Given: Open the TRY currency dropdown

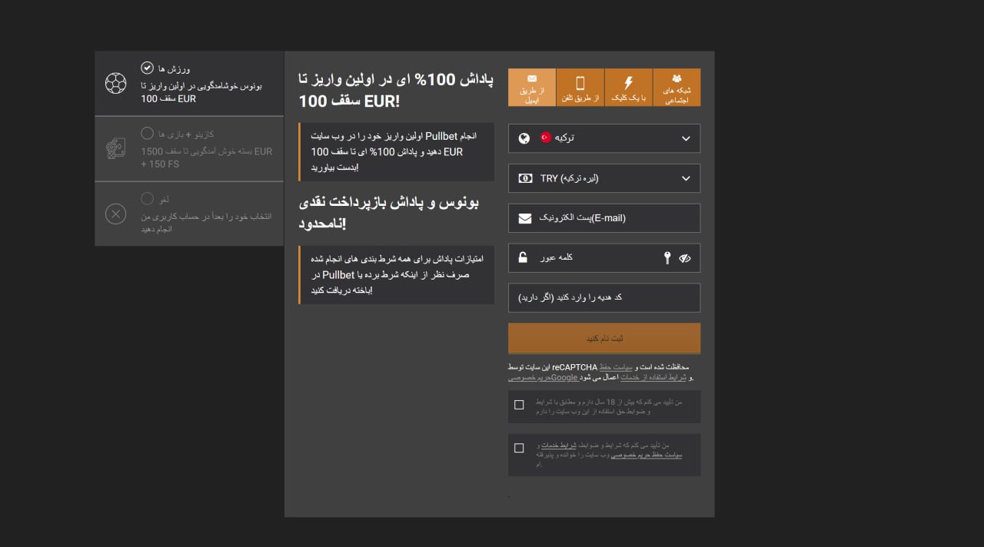Looking at the screenshot, I should pyautogui.click(x=604, y=178).
